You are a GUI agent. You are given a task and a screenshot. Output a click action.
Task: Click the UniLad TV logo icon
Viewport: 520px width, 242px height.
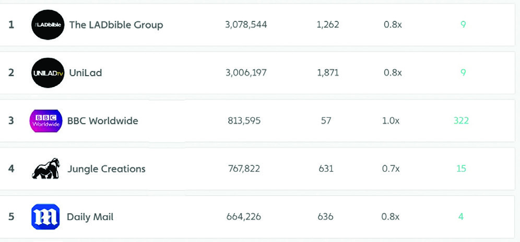click(48, 73)
